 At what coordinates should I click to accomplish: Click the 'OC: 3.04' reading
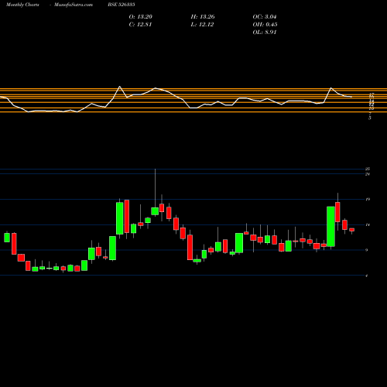[265, 17]
